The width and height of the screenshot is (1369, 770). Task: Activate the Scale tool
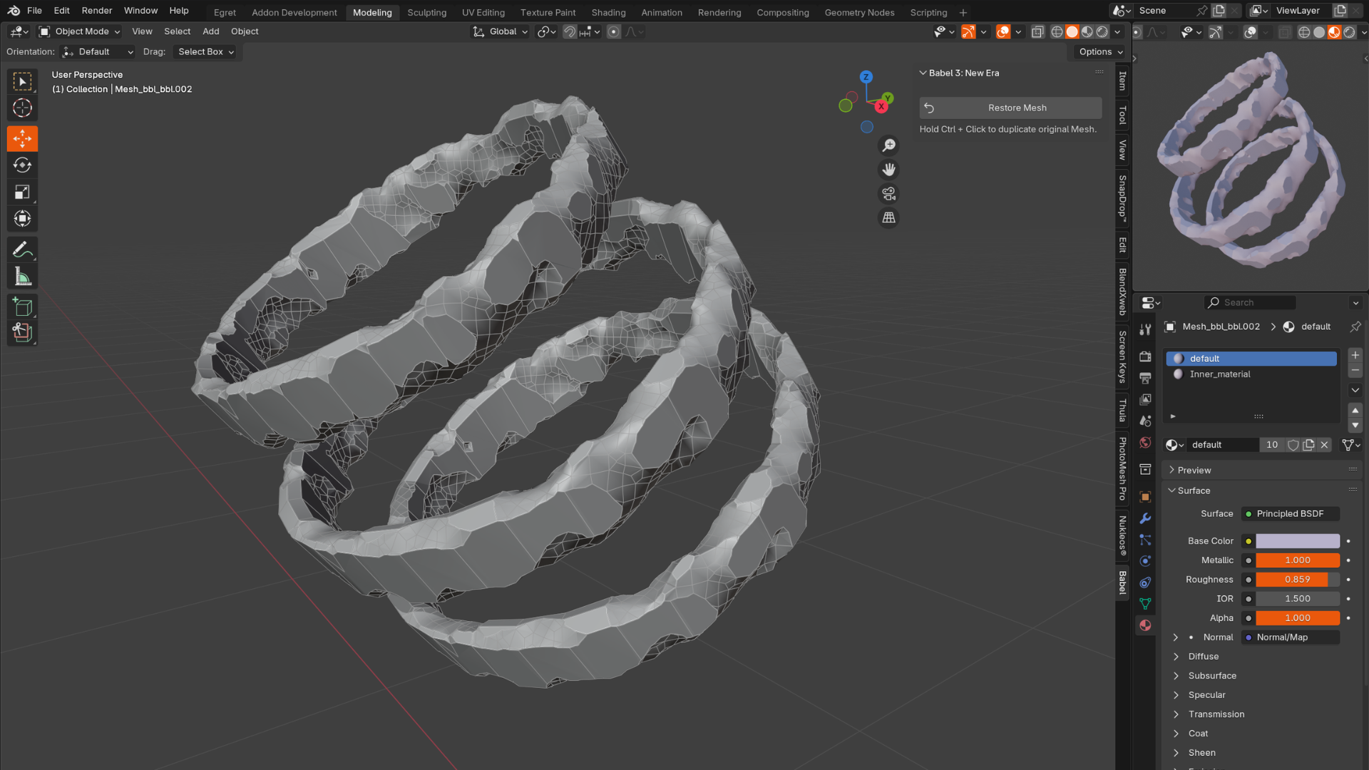[22, 192]
